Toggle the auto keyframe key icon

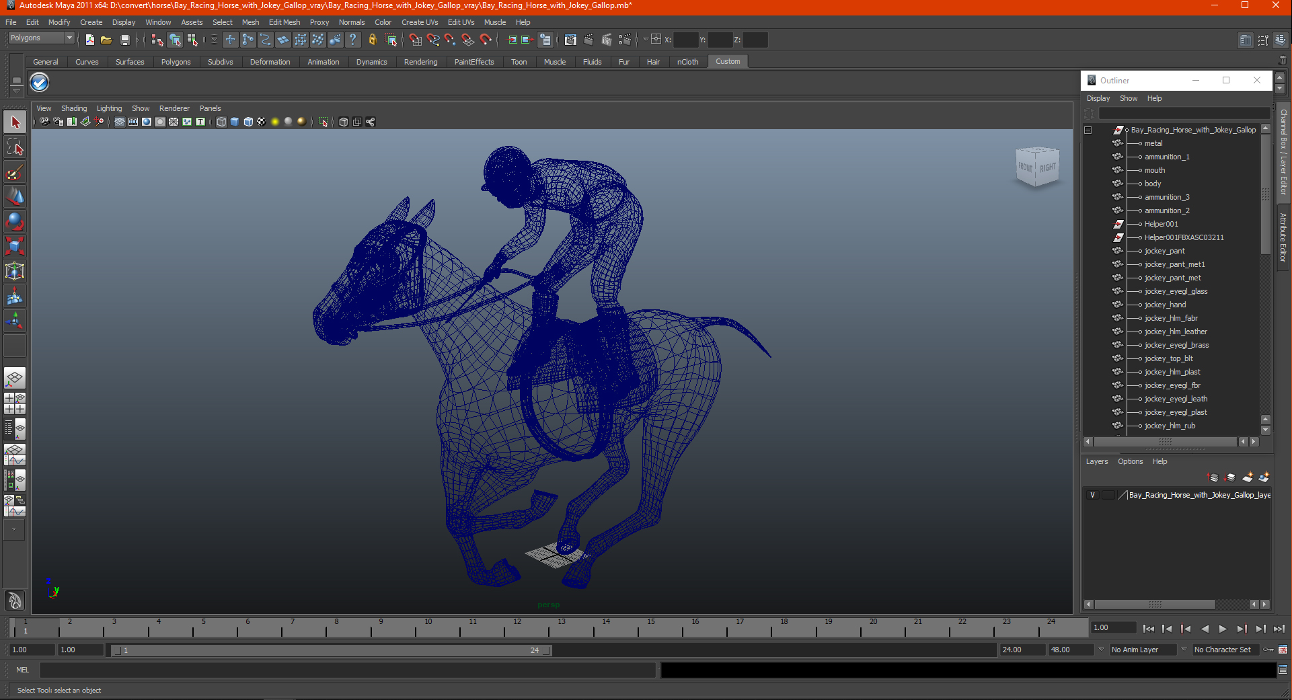tap(1268, 650)
